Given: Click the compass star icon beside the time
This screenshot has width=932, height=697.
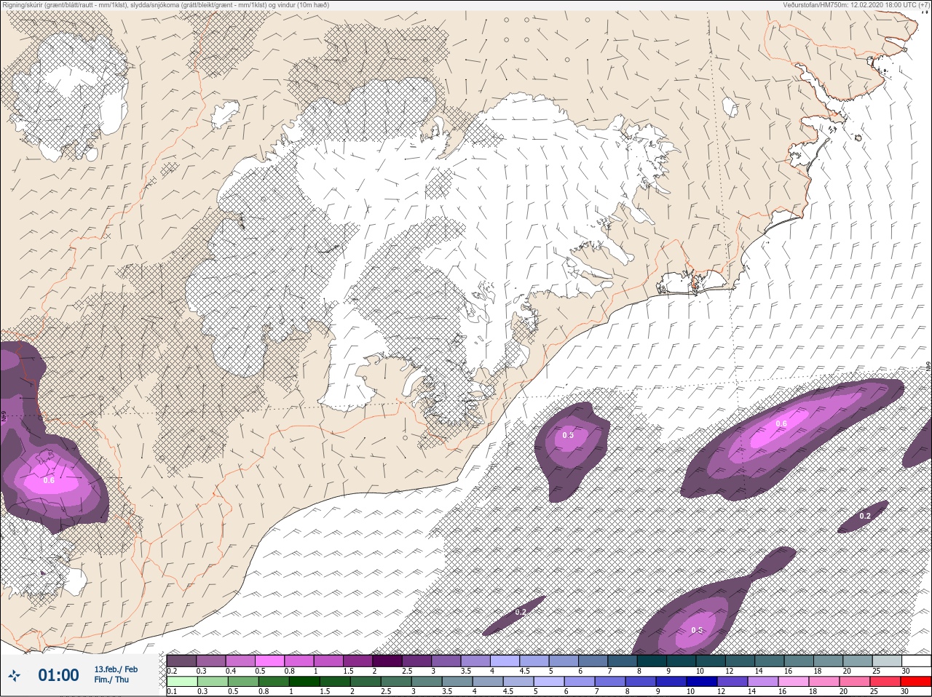Looking at the screenshot, I should click(x=14, y=675).
